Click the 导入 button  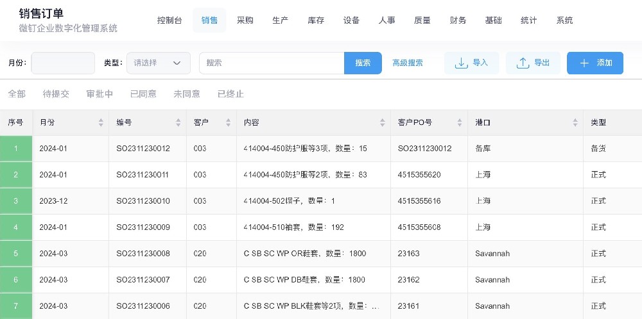pyautogui.click(x=472, y=63)
